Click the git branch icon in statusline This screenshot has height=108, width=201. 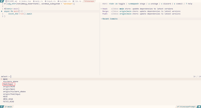coord(6,107)
